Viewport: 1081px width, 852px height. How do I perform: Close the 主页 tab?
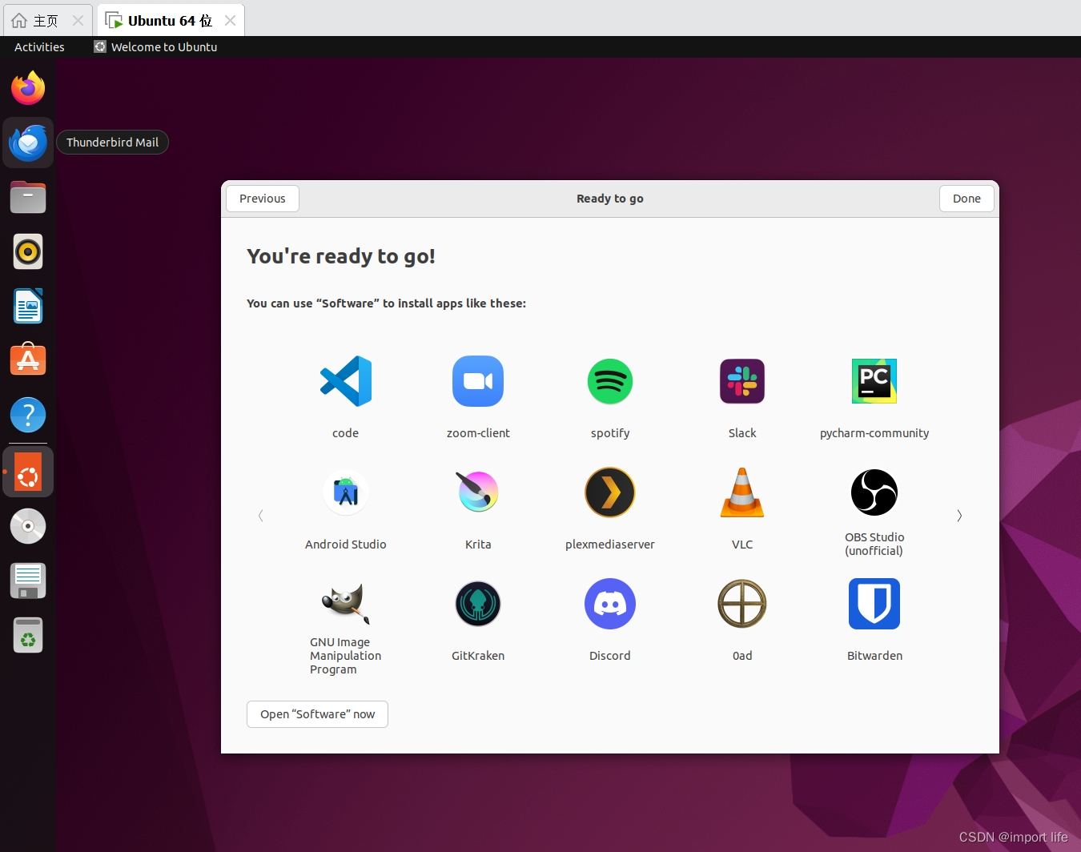coord(78,21)
